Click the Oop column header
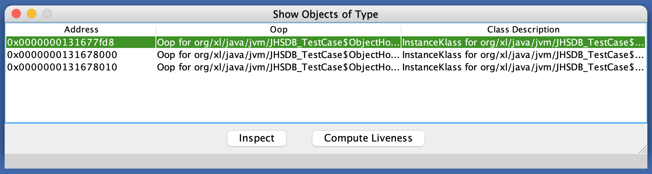This screenshot has width=652, height=174. click(x=278, y=30)
